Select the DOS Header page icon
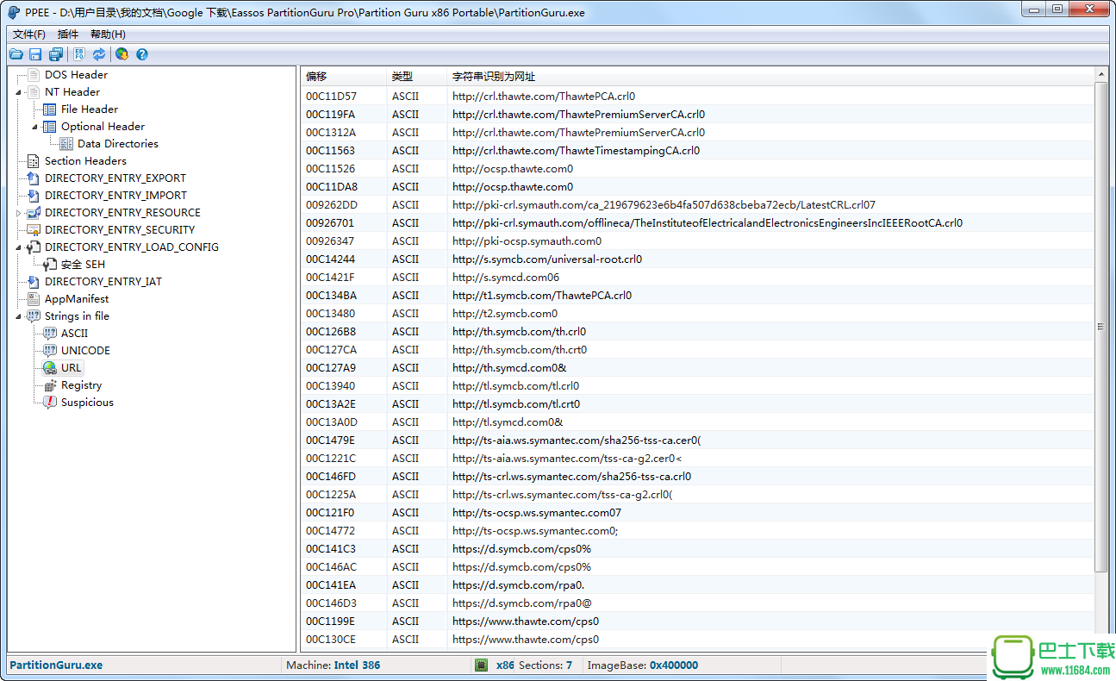The height and width of the screenshot is (681, 1116). coord(34,75)
